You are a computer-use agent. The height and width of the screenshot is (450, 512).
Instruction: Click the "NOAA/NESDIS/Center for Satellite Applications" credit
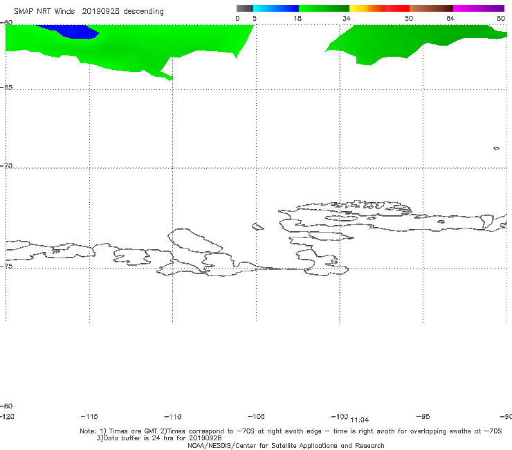(286, 446)
